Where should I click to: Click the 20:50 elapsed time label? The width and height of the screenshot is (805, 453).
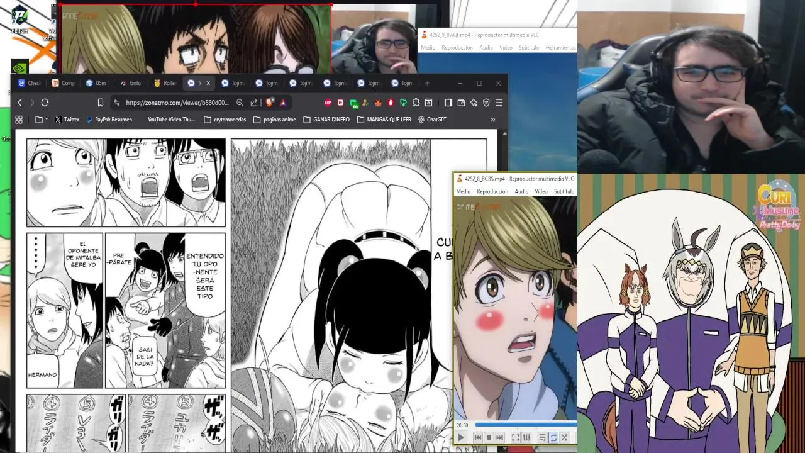(462, 425)
